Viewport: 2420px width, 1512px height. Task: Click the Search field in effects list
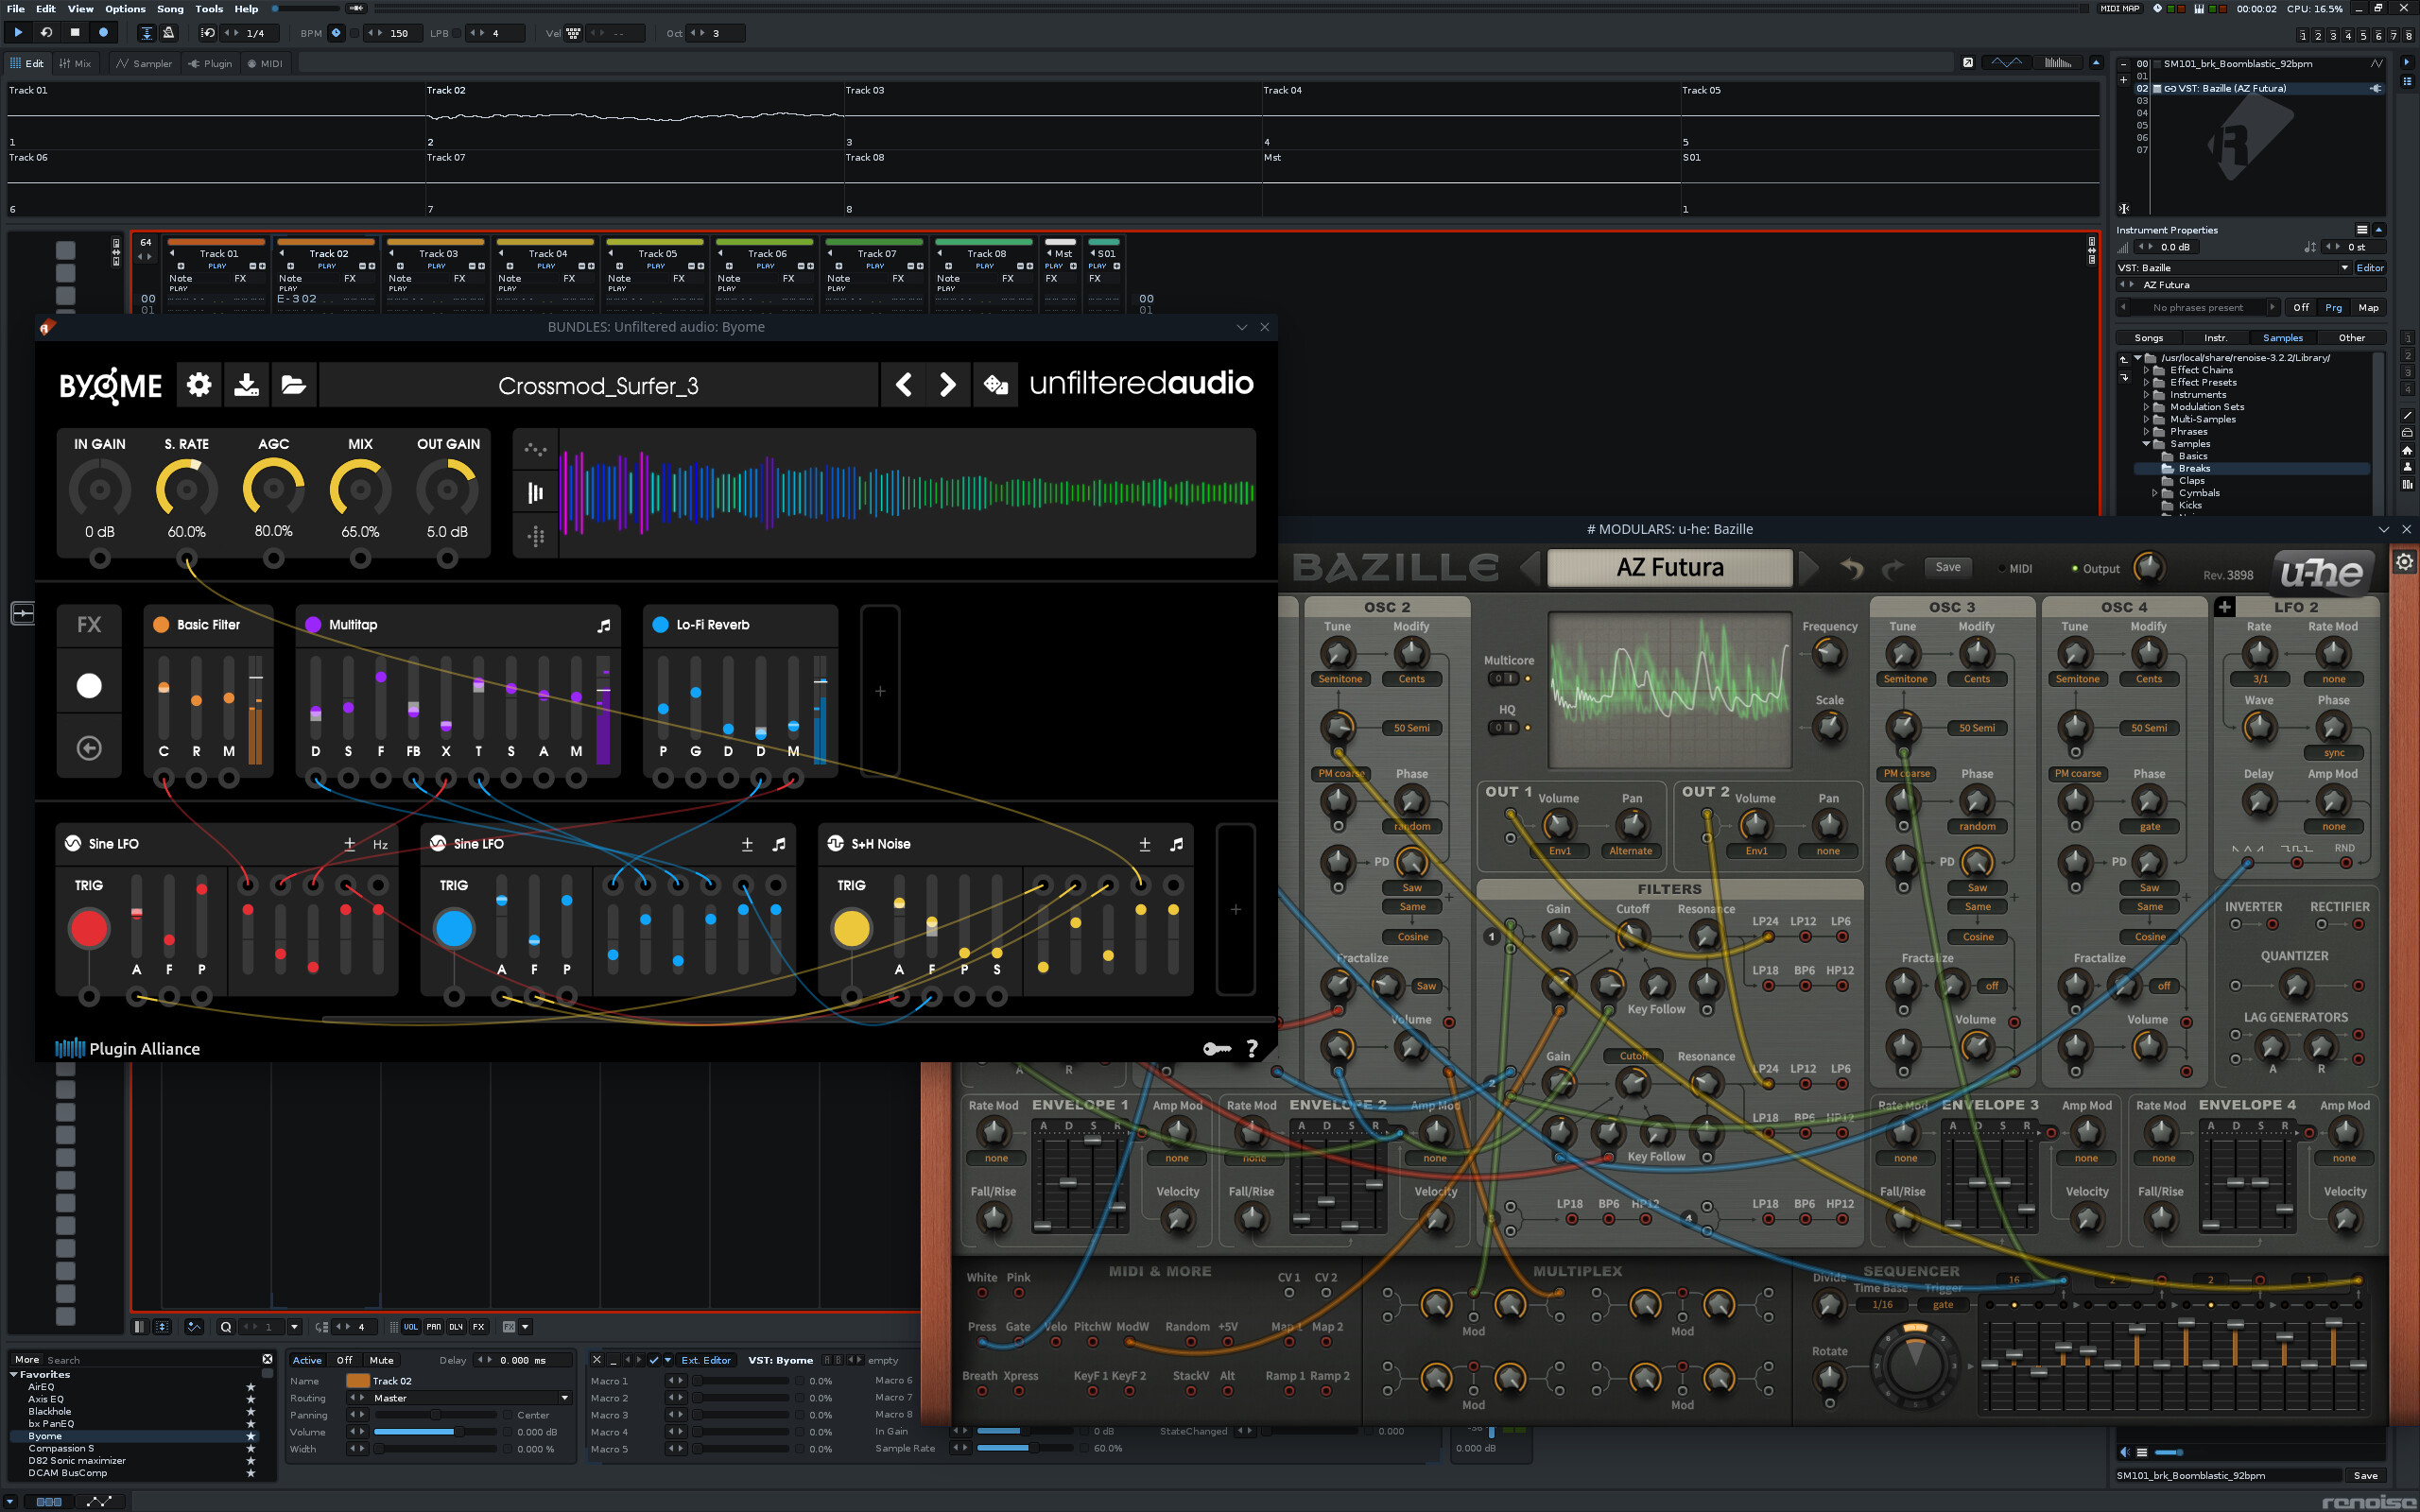click(x=150, y=1360)
